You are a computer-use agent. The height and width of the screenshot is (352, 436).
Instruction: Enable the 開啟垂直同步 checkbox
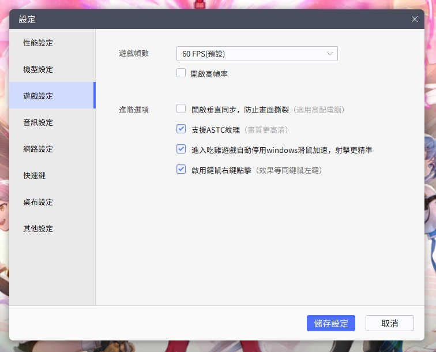(181, 108)
